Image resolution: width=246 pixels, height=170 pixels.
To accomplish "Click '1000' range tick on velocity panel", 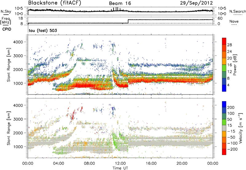I will 18,147.
